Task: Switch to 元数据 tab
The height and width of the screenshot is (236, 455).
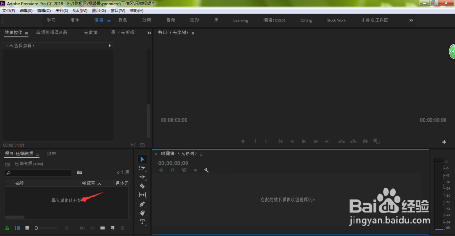Action: tap(91, 33)
